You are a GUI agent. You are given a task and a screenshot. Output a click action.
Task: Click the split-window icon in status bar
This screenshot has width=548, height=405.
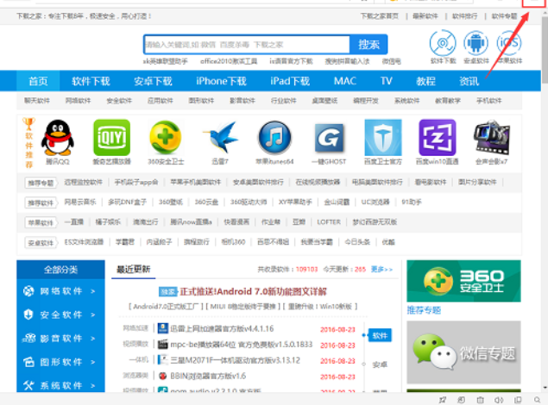(x=518, y=400)
